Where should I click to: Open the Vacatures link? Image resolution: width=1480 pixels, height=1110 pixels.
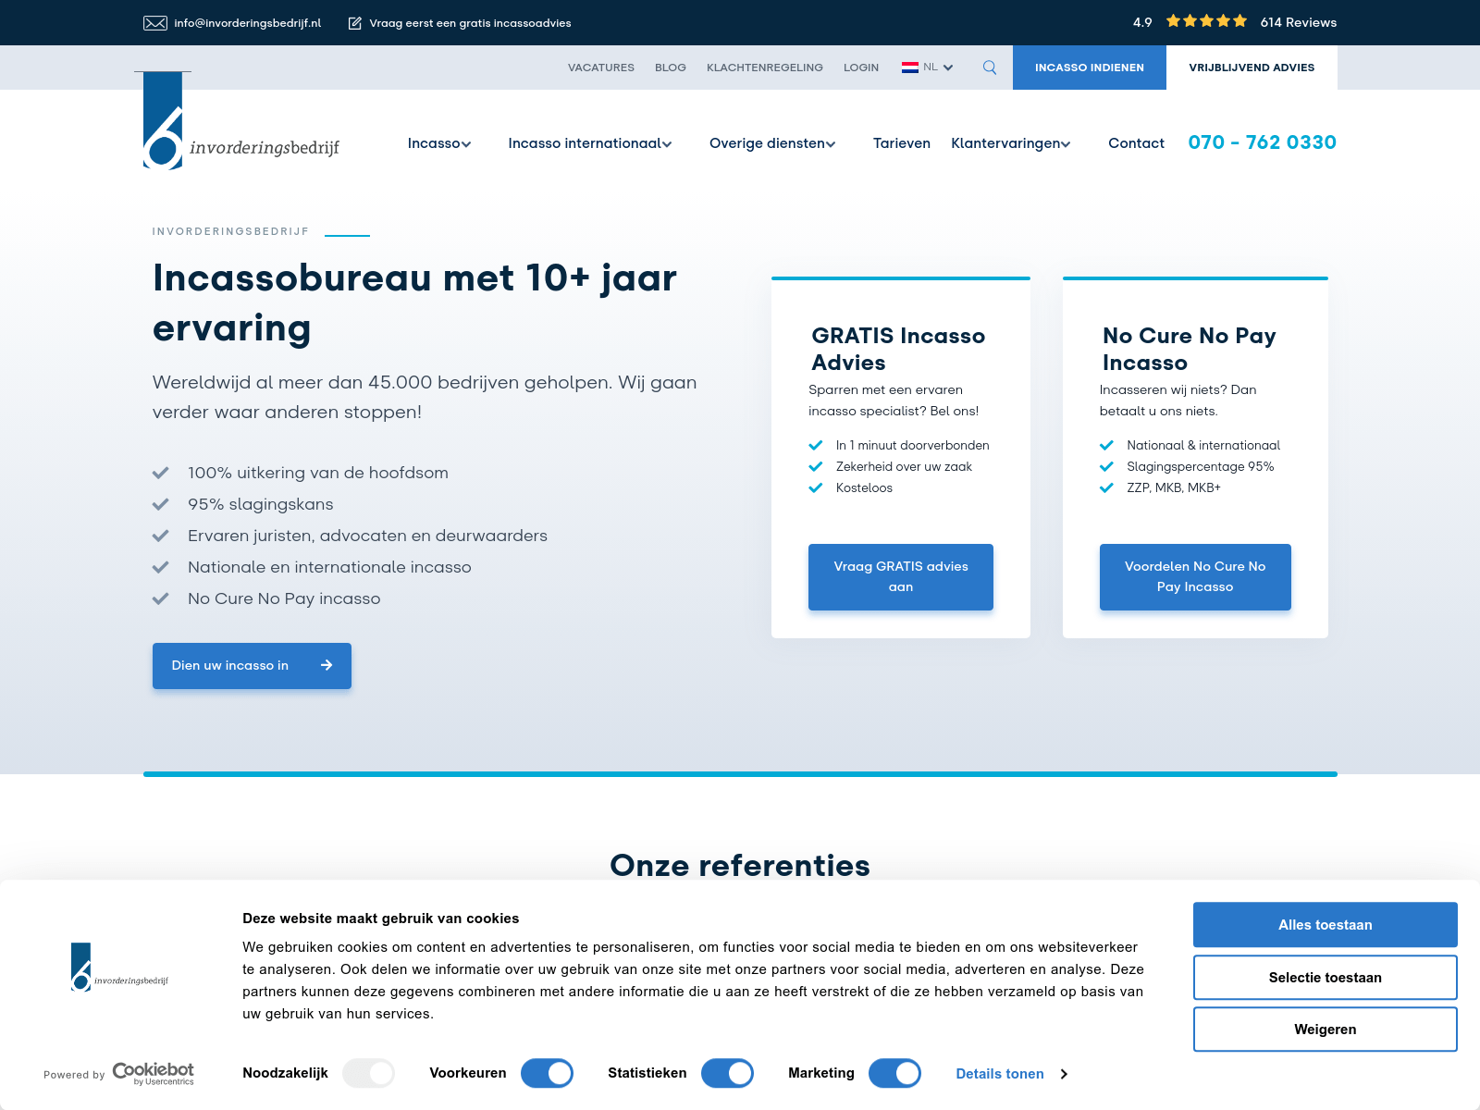point(601,68)
